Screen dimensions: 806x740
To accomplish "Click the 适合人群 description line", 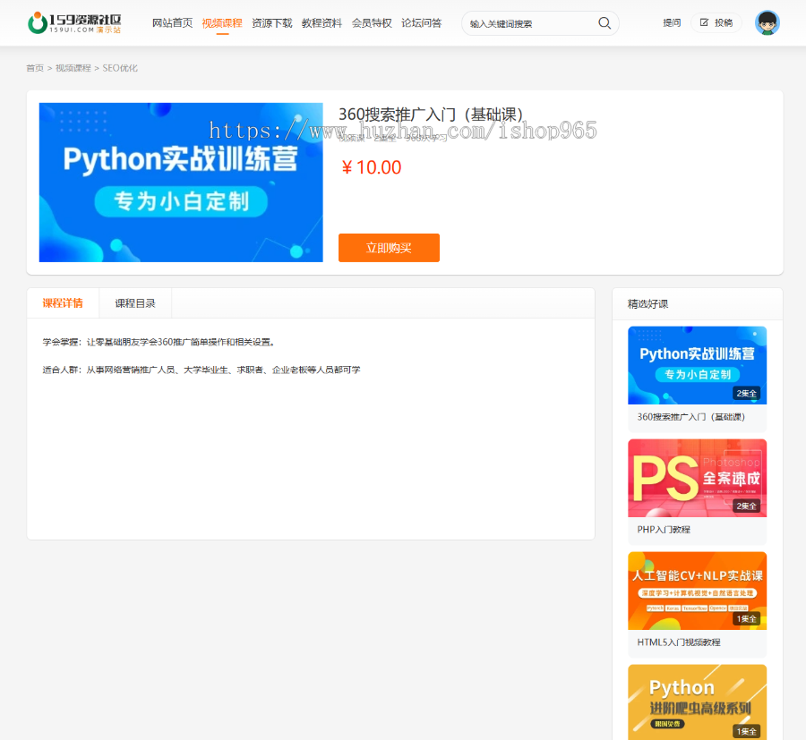I will (201, 370).
